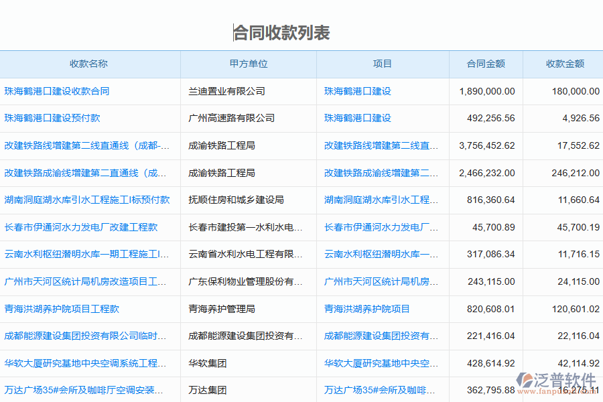View the 青海洪湖养护院项目 project link
The width and height of the screenshot is (603, 402).
[367, 309]
